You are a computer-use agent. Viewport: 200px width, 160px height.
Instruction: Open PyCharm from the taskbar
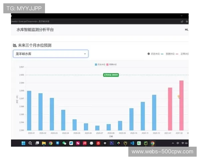pos(146,143)
